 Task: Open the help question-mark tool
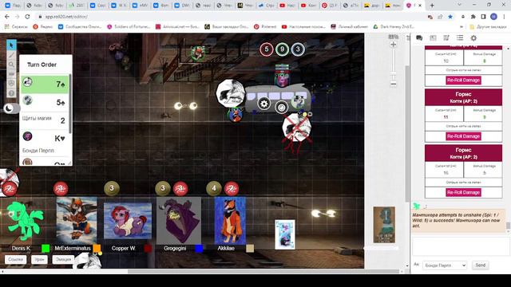click(x=11, y=93)
